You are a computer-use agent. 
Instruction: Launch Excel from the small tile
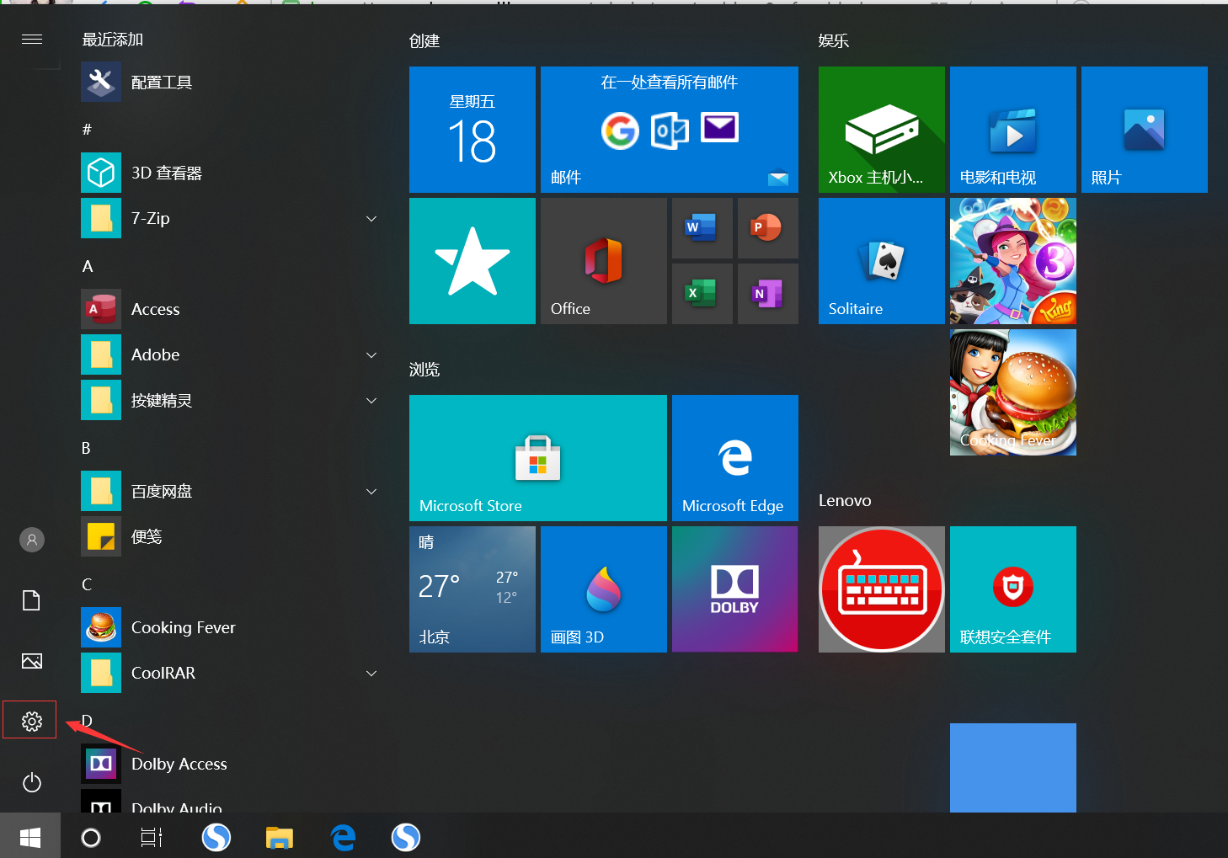(702, 294)
